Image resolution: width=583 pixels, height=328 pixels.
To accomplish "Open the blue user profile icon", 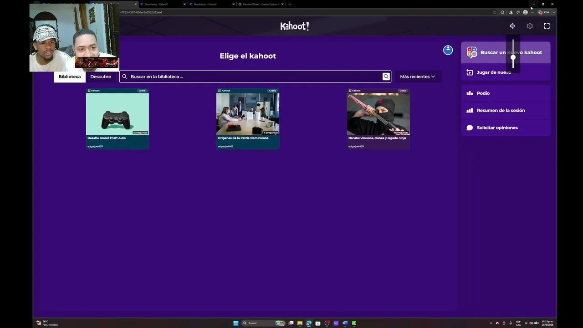I will (x=448, y=50).
